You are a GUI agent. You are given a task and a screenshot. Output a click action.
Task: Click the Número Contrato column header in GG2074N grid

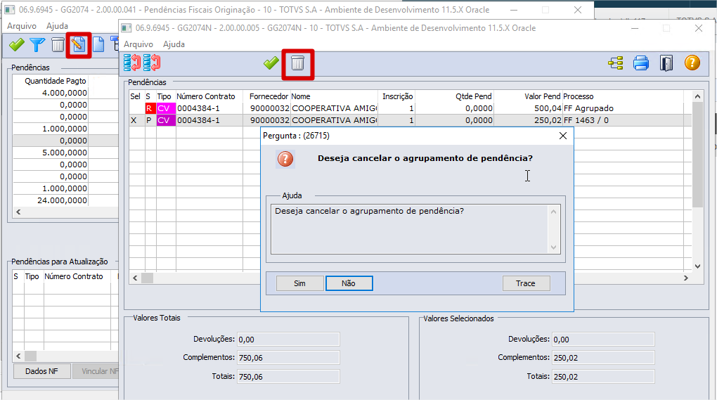[206, 96]
